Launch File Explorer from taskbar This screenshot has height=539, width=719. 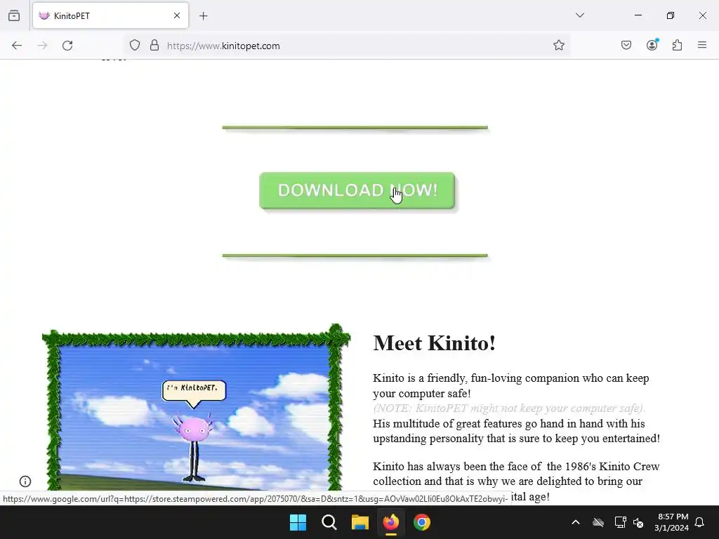360,522
